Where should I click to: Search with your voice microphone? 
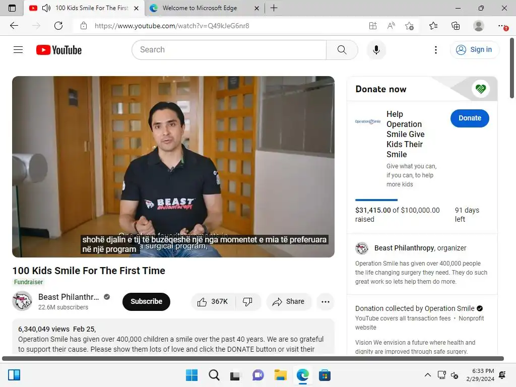(376, 50)
